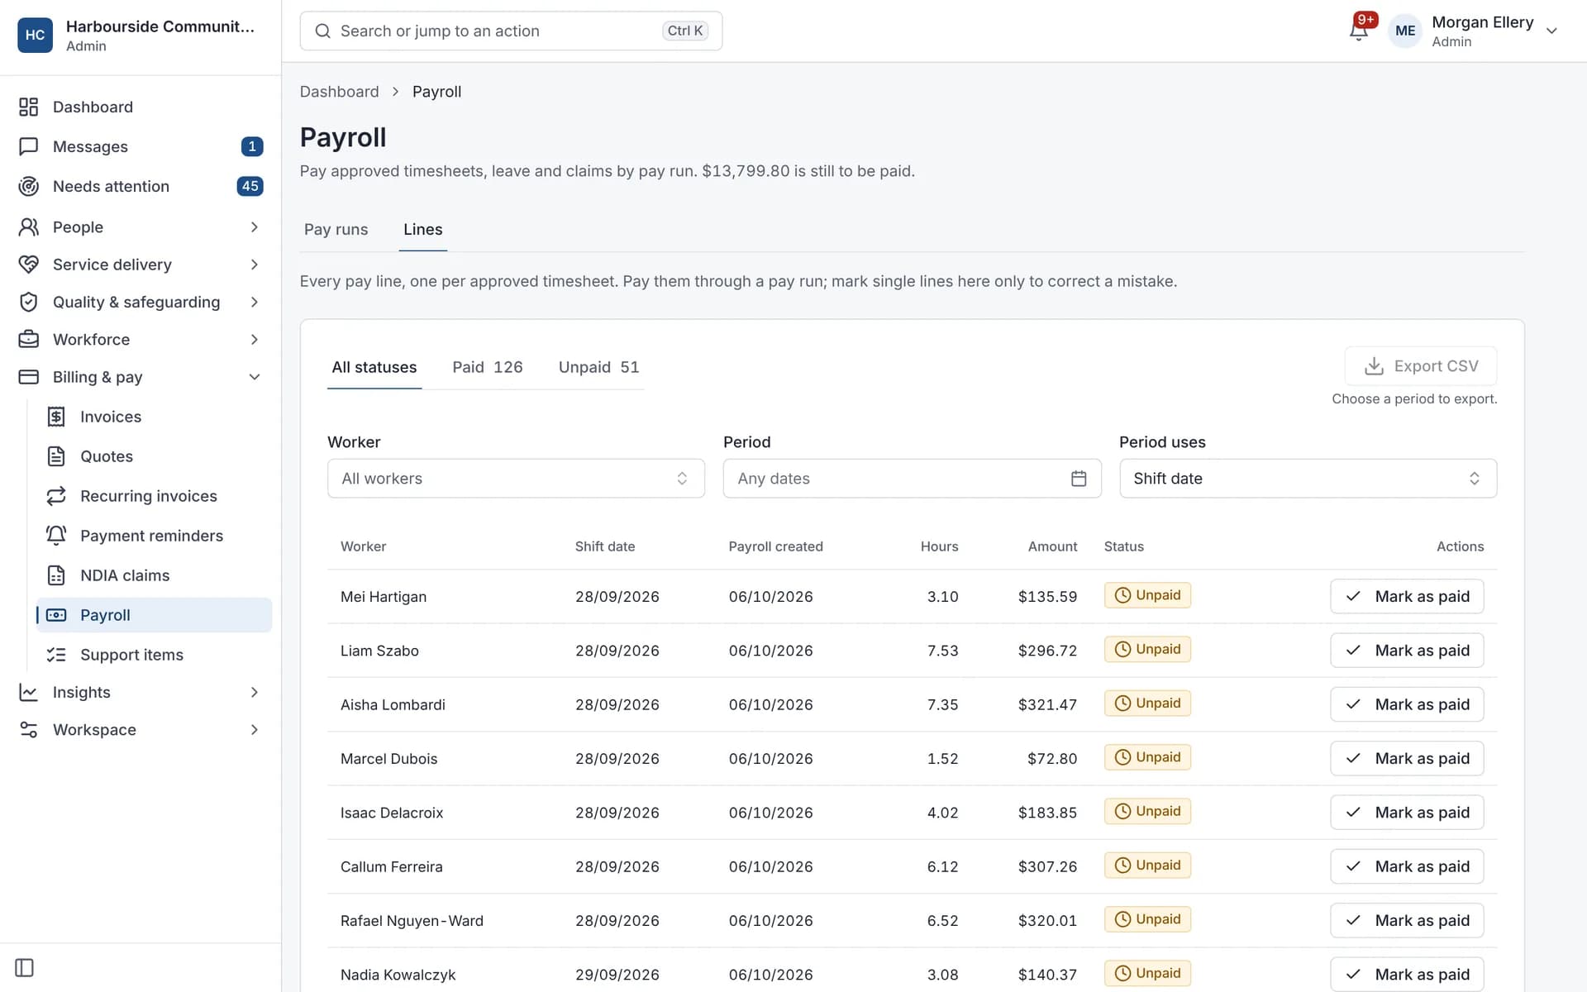Click the Messages speech bubble icon
Image resolution: width=1587 pixels, height=992 pixels.
coord(29,146)
